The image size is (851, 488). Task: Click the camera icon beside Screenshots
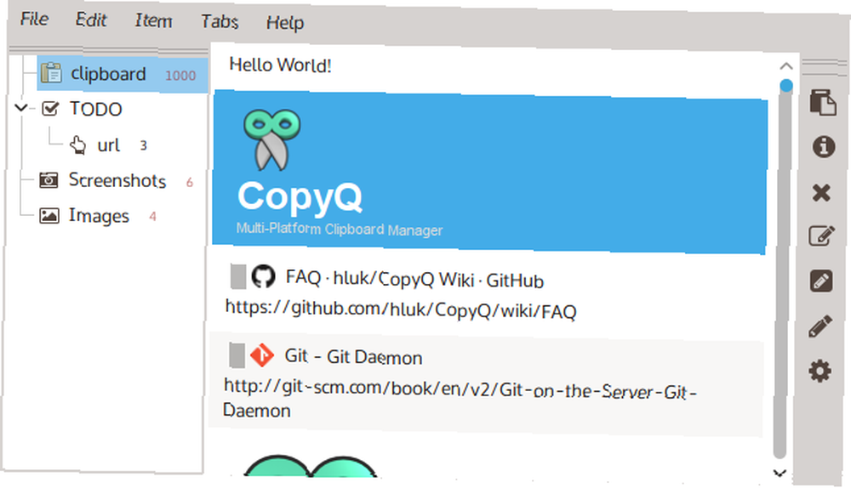pyautogui.click(x=49, y=179)
